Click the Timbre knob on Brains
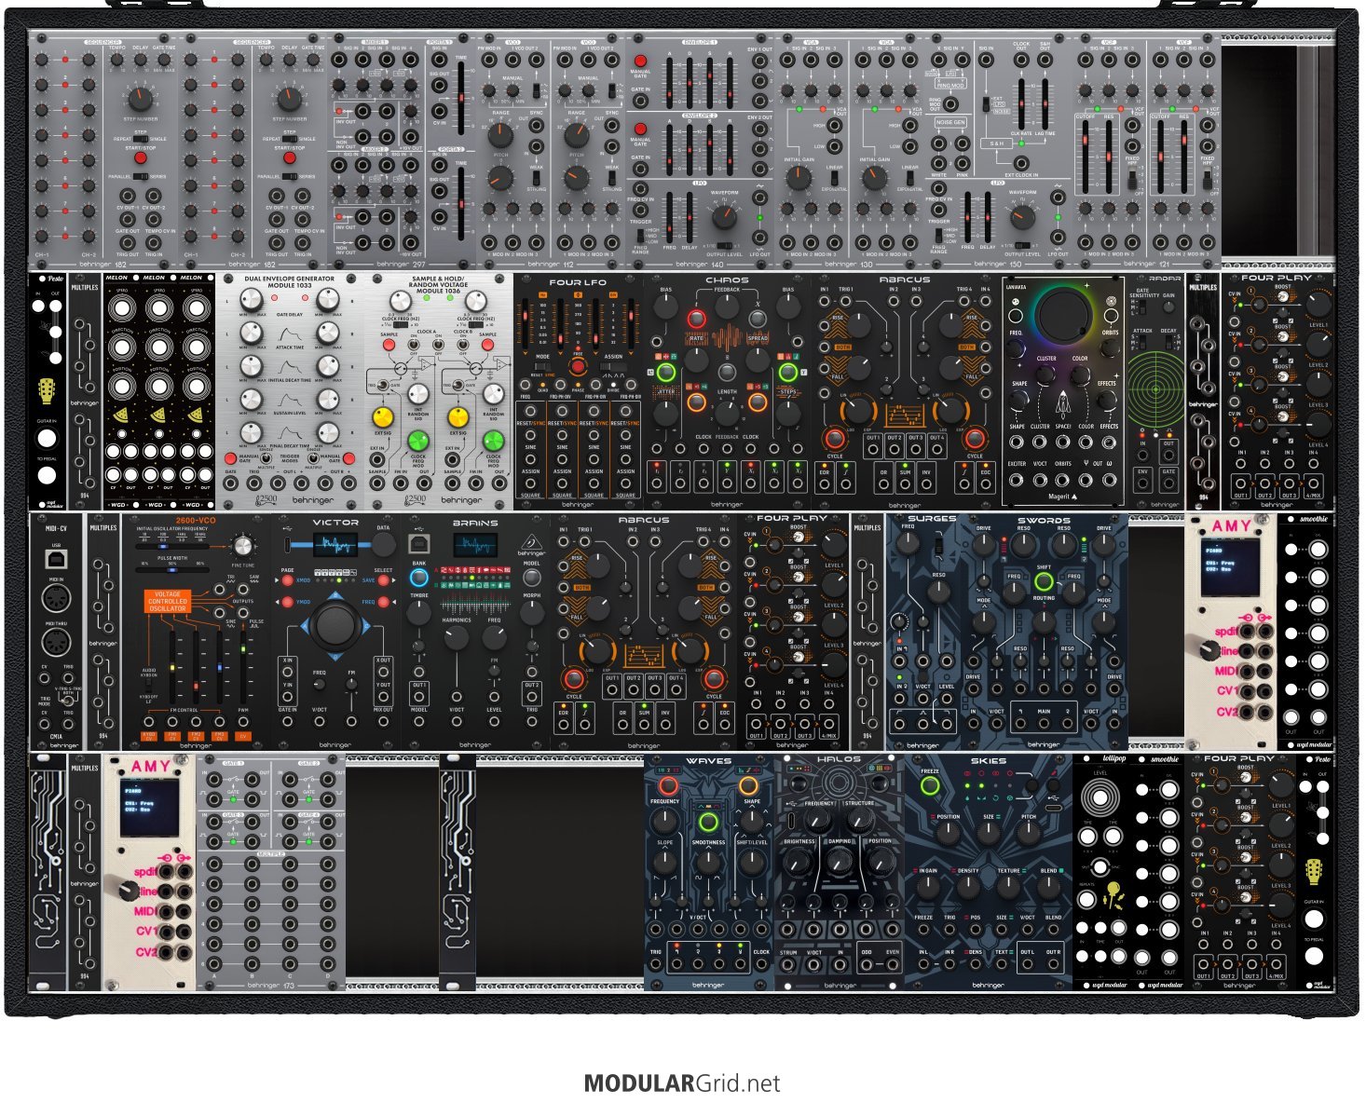The width and height of the screenshot is (1366, 1103). tap(419, 612)
